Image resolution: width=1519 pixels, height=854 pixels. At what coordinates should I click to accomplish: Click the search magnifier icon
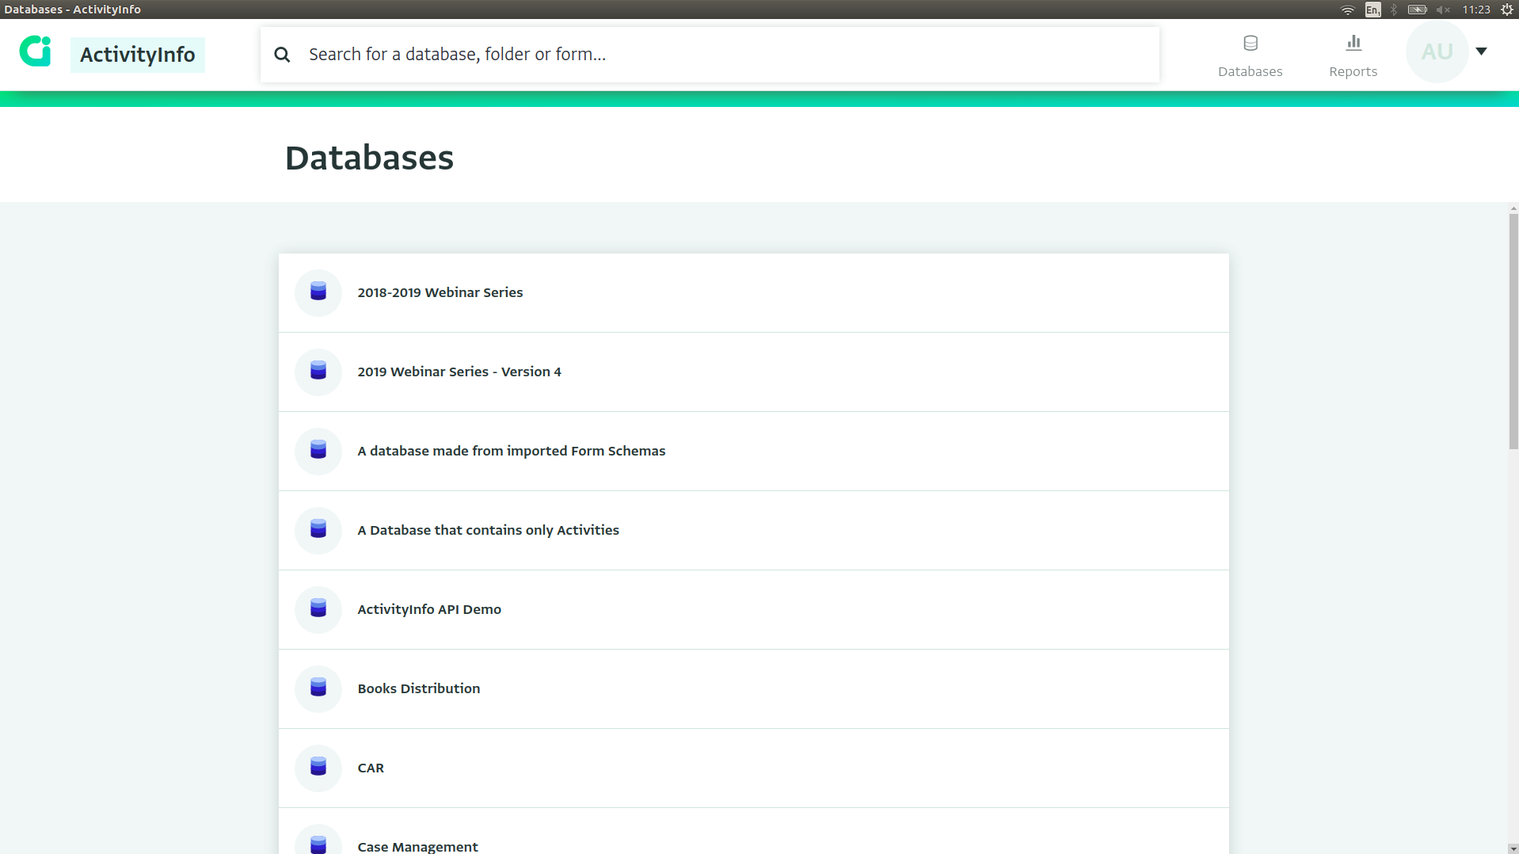(282, 55)
